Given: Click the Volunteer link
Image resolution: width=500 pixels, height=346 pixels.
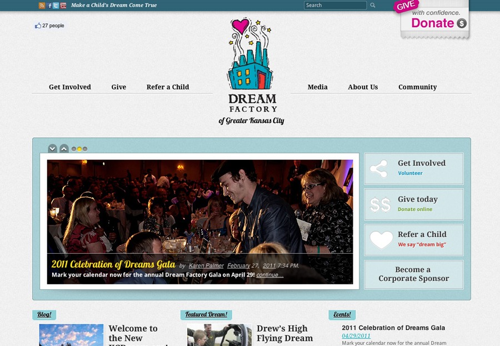Looking at the screenshot, I should point(410,173).
